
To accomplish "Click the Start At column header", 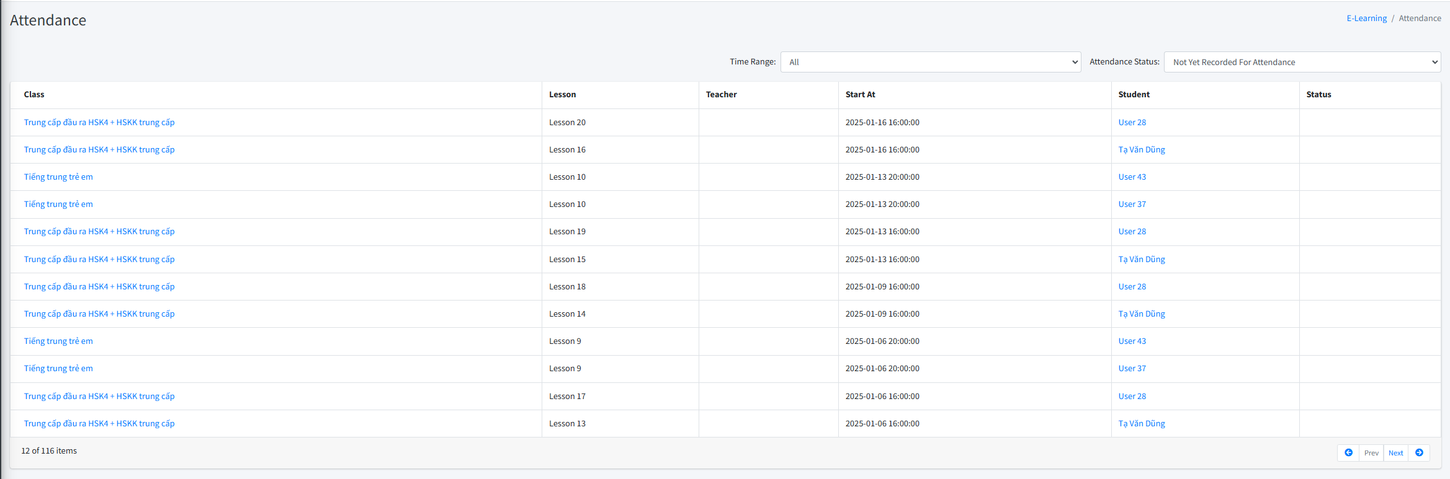I will click(x=860, y=95).
